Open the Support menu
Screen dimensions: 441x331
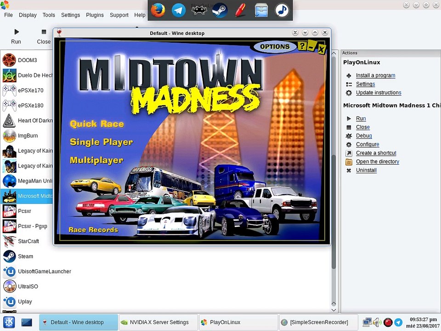pos(119,15)
